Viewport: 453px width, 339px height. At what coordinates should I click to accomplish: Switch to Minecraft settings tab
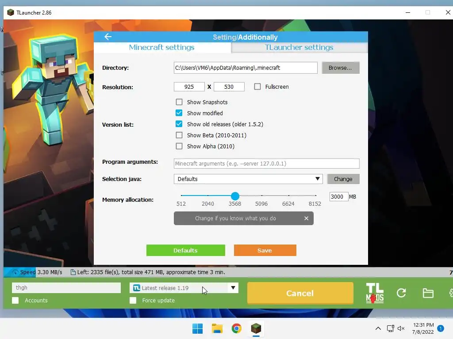[x=162, y=47]
